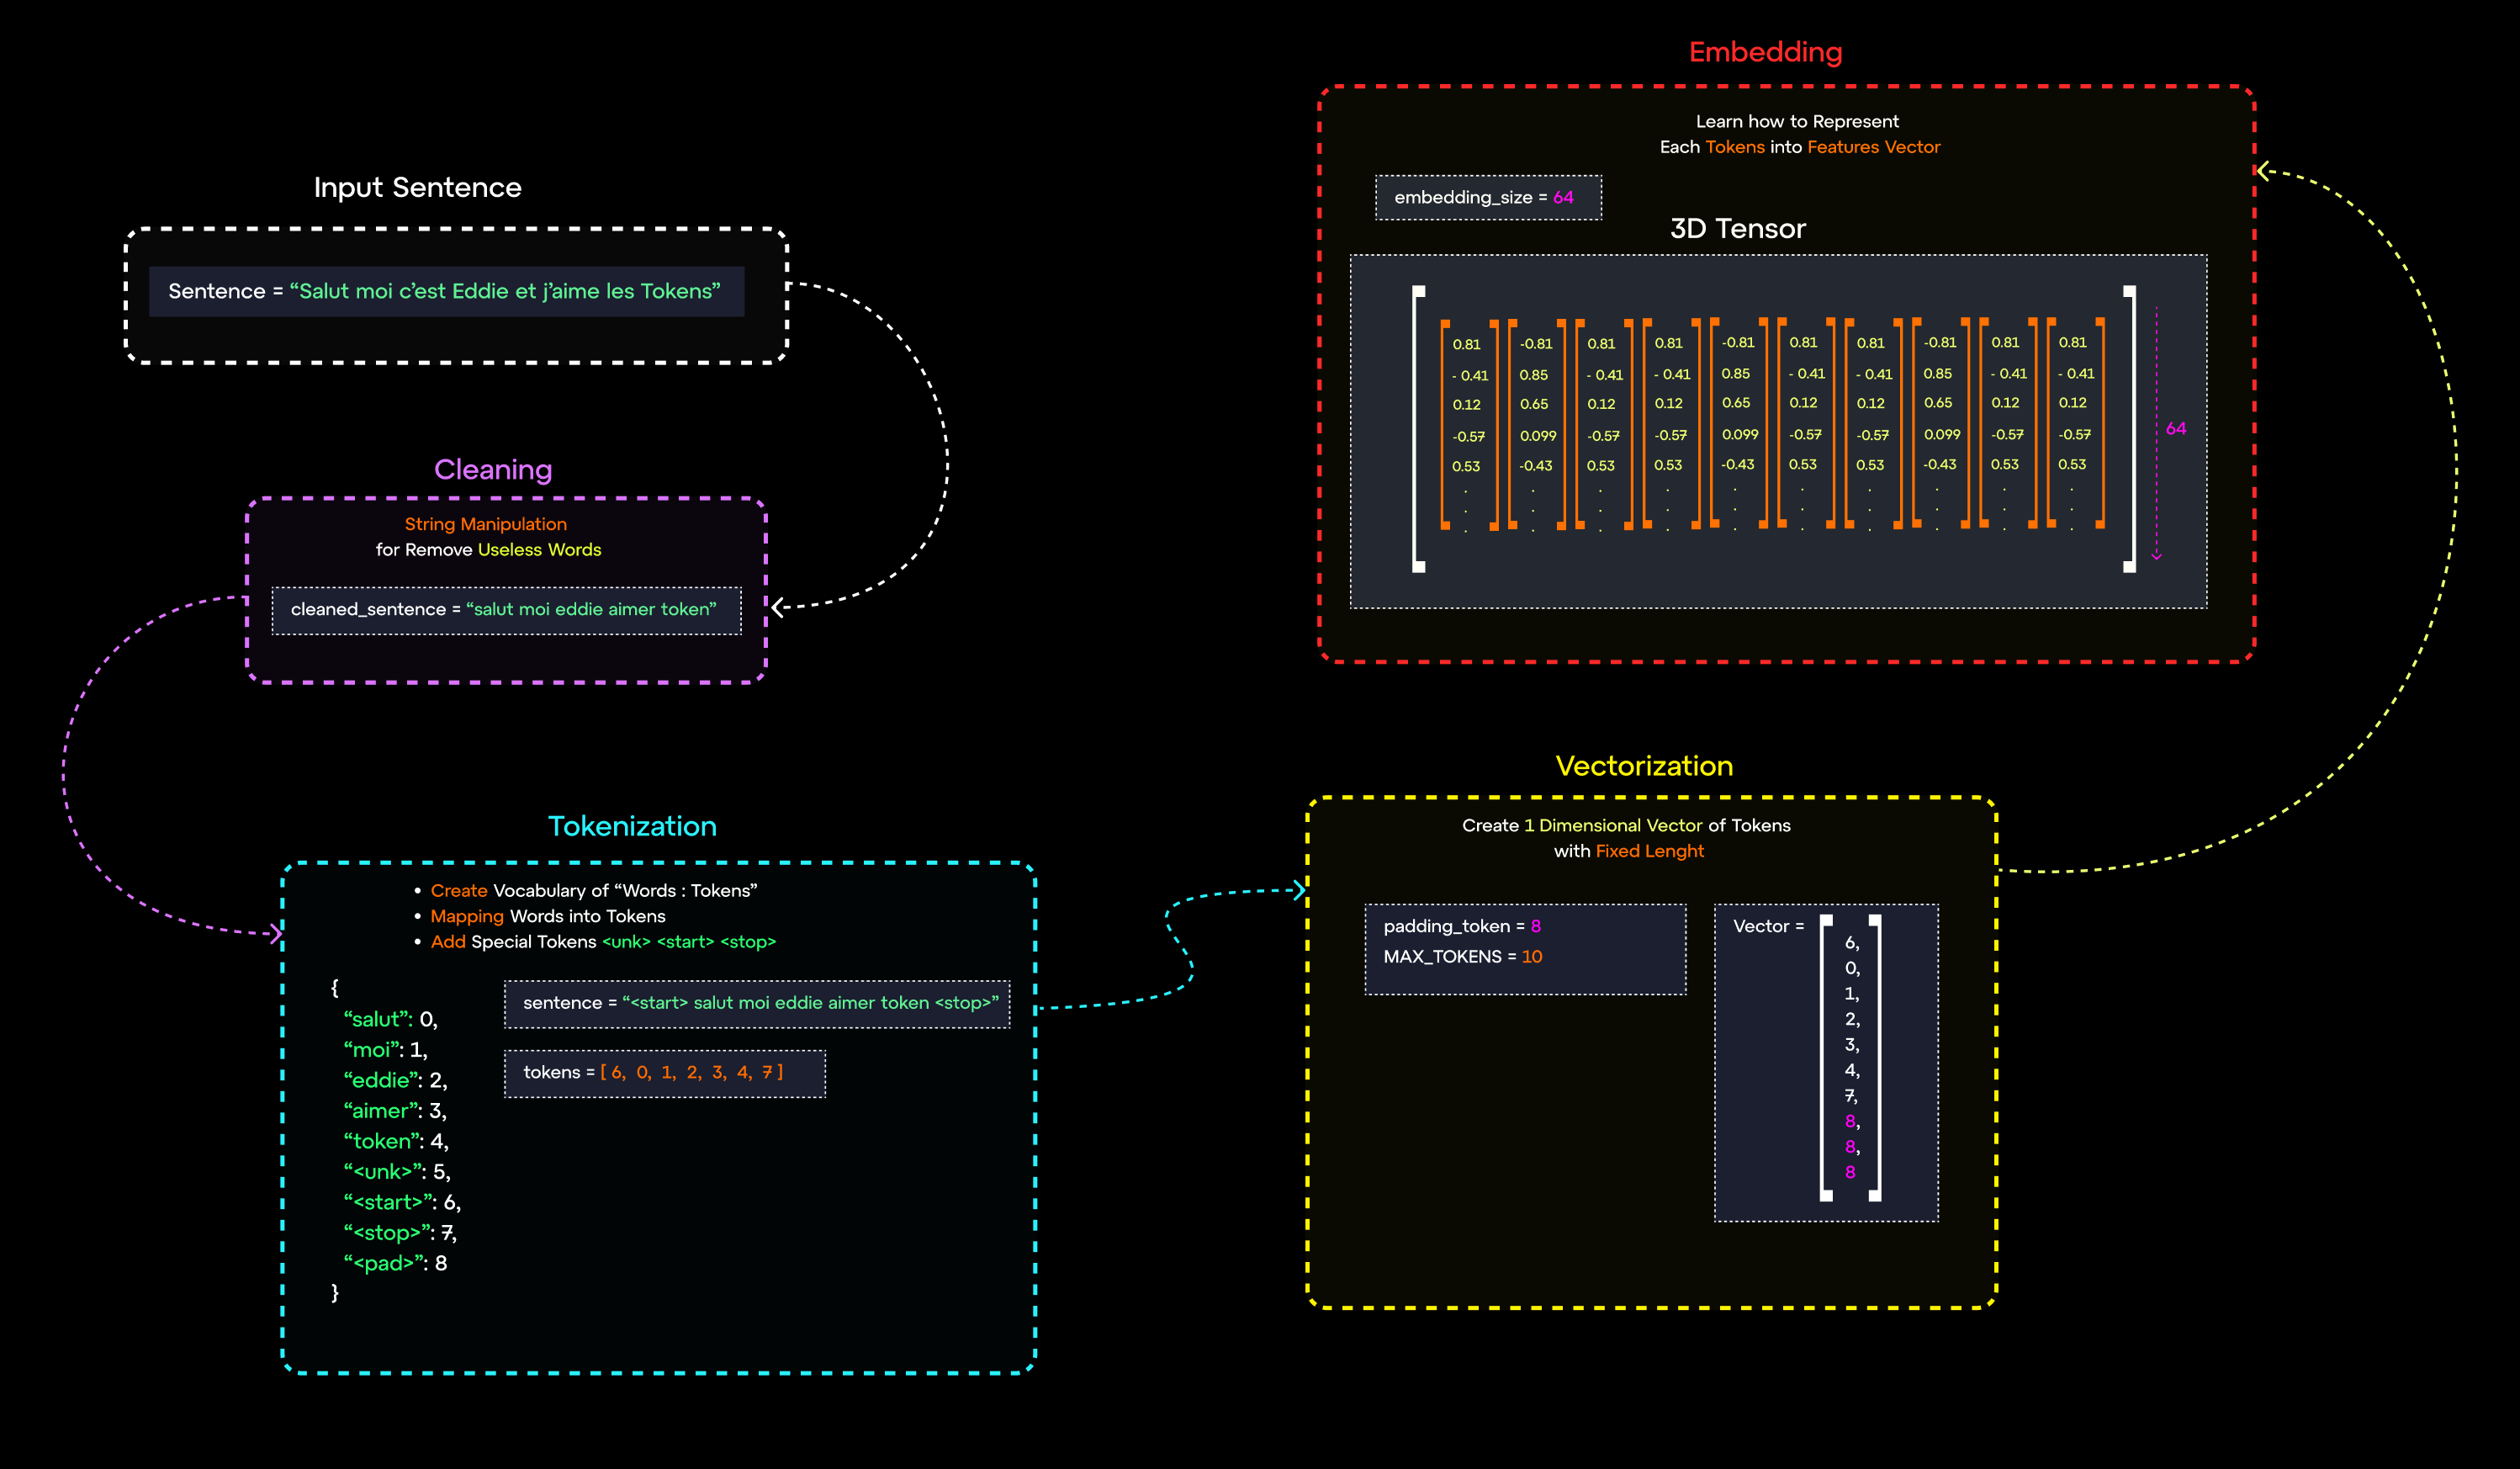This screenshot has width=2520, height=1469.
Task: Click the Embedding section title
Action: click(1765, 52)
